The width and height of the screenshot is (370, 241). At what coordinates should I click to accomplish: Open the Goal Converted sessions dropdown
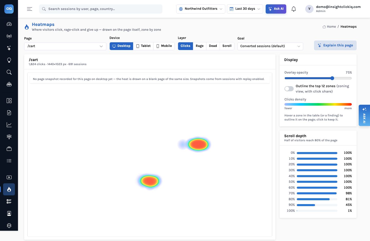click(270, 46)
